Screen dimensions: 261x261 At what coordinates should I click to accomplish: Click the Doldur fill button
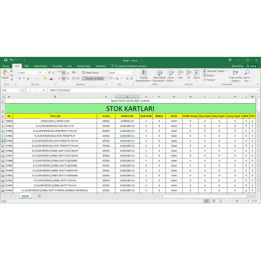(209, 75)
